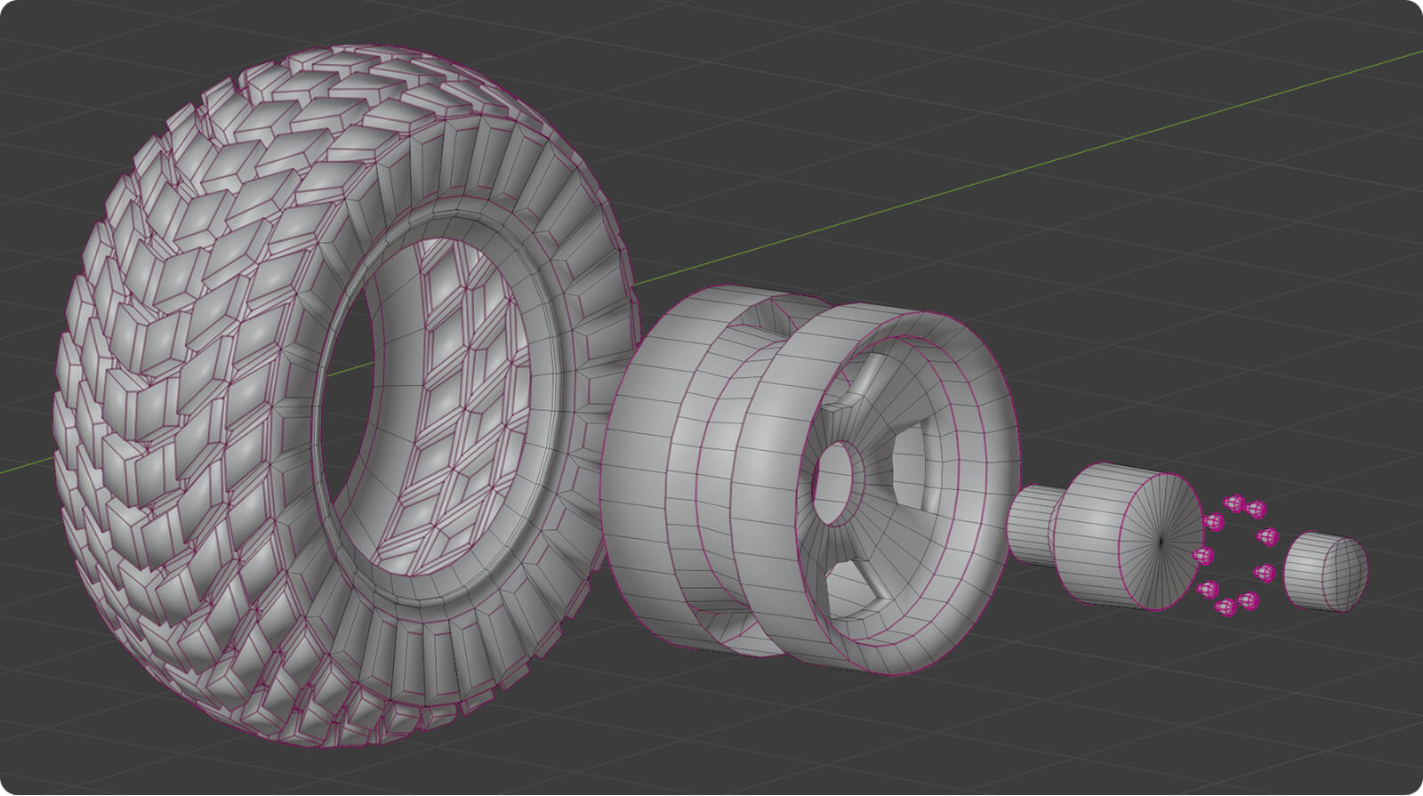Select the leftmost lug nut

point(1202,556)
